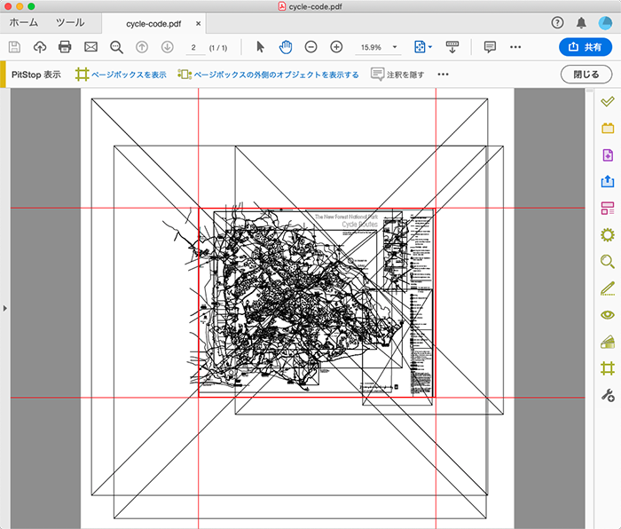
Task: Open the green checkmark preflight tool
Action: [x=608, y=102]
